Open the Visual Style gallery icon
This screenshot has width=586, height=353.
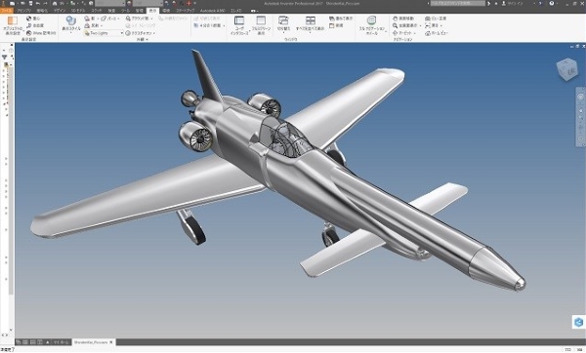point(70,20)
